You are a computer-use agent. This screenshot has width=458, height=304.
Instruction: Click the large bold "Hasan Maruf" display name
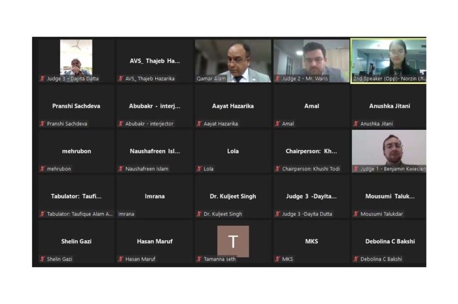tap(155, 241)
